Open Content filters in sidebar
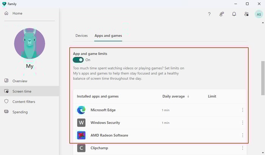Image resolution: width=265 pixels, height=155 pixels. pyautogui.click(x=23, y=101)
